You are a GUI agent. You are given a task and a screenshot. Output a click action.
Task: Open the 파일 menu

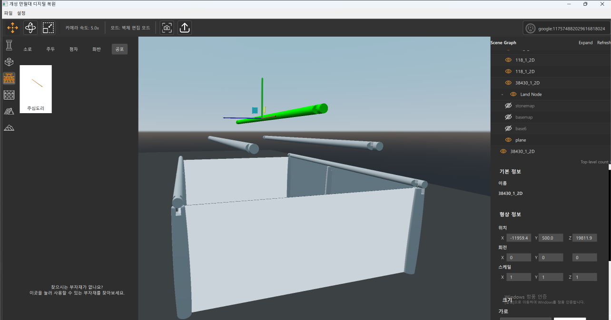[x=8, y=13]
